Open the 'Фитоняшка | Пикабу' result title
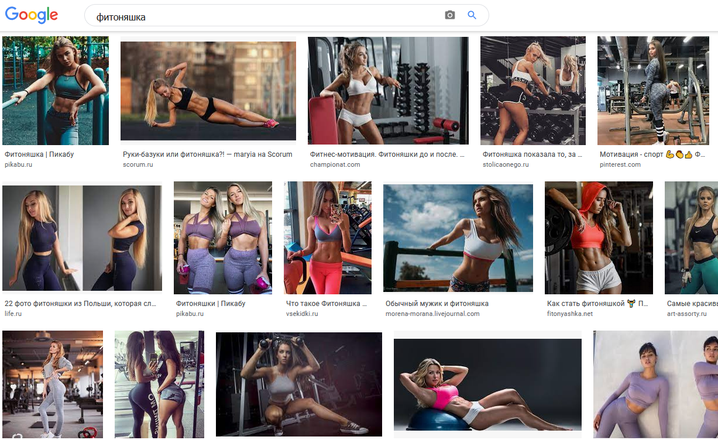This screenshot has height=440, width=718. [39, 154]
